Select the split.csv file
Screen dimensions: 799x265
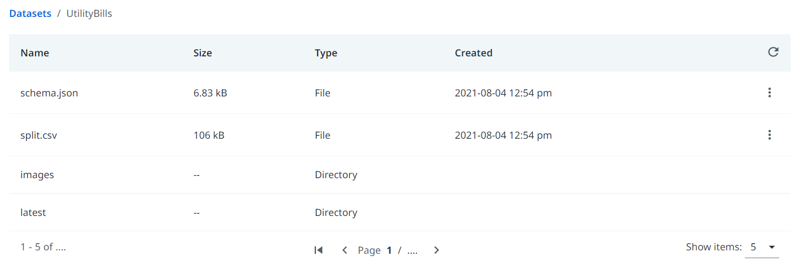pos(39,135)
